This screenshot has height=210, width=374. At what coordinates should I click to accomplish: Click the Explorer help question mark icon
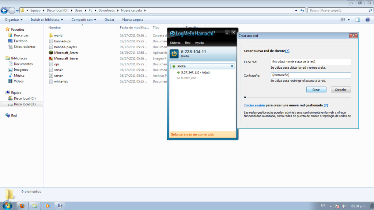click(x=367, y=20)
